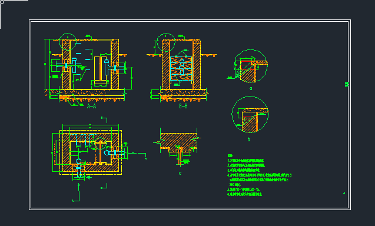Image resolution: width=375 pixels, height=226 pixels.
Task: Click note line 5 in notes
Action: 244,190
